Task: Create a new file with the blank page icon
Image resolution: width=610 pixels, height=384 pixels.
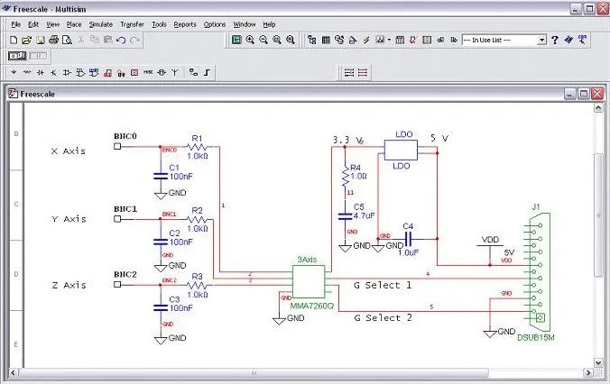Action: (x=14, y=40)
